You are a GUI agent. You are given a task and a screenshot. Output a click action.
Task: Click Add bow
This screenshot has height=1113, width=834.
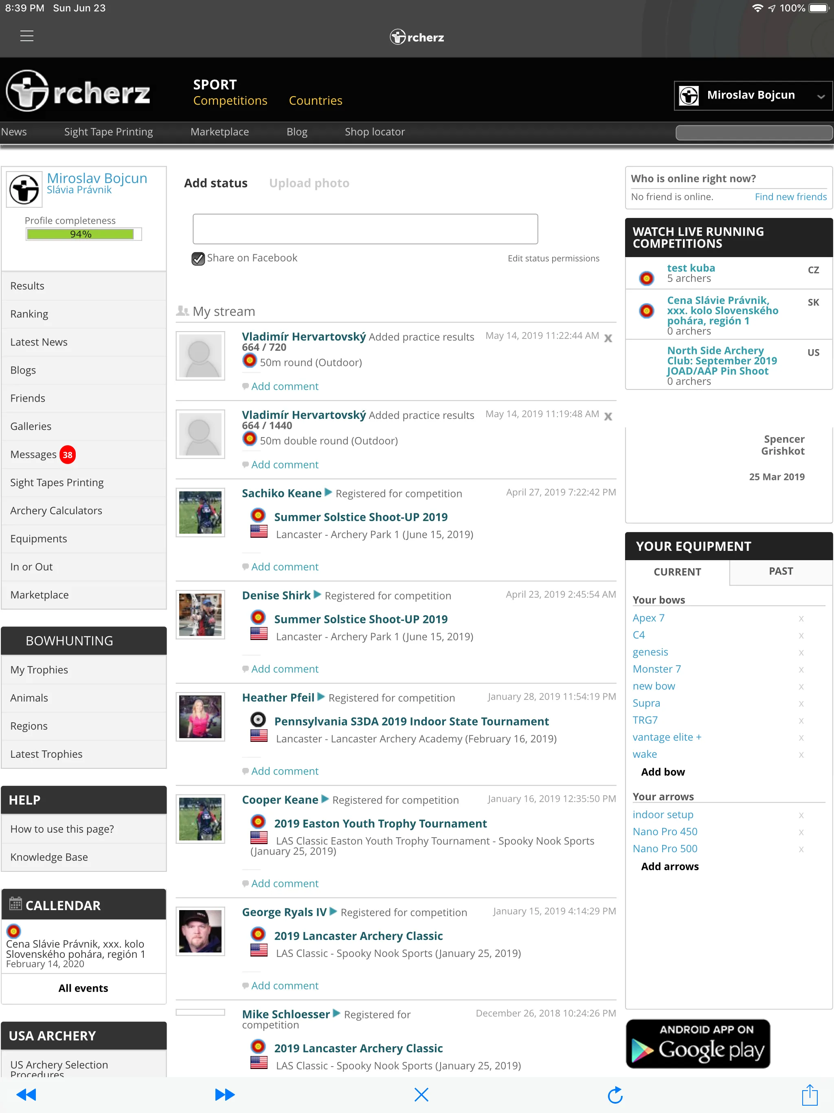point(663,772)
